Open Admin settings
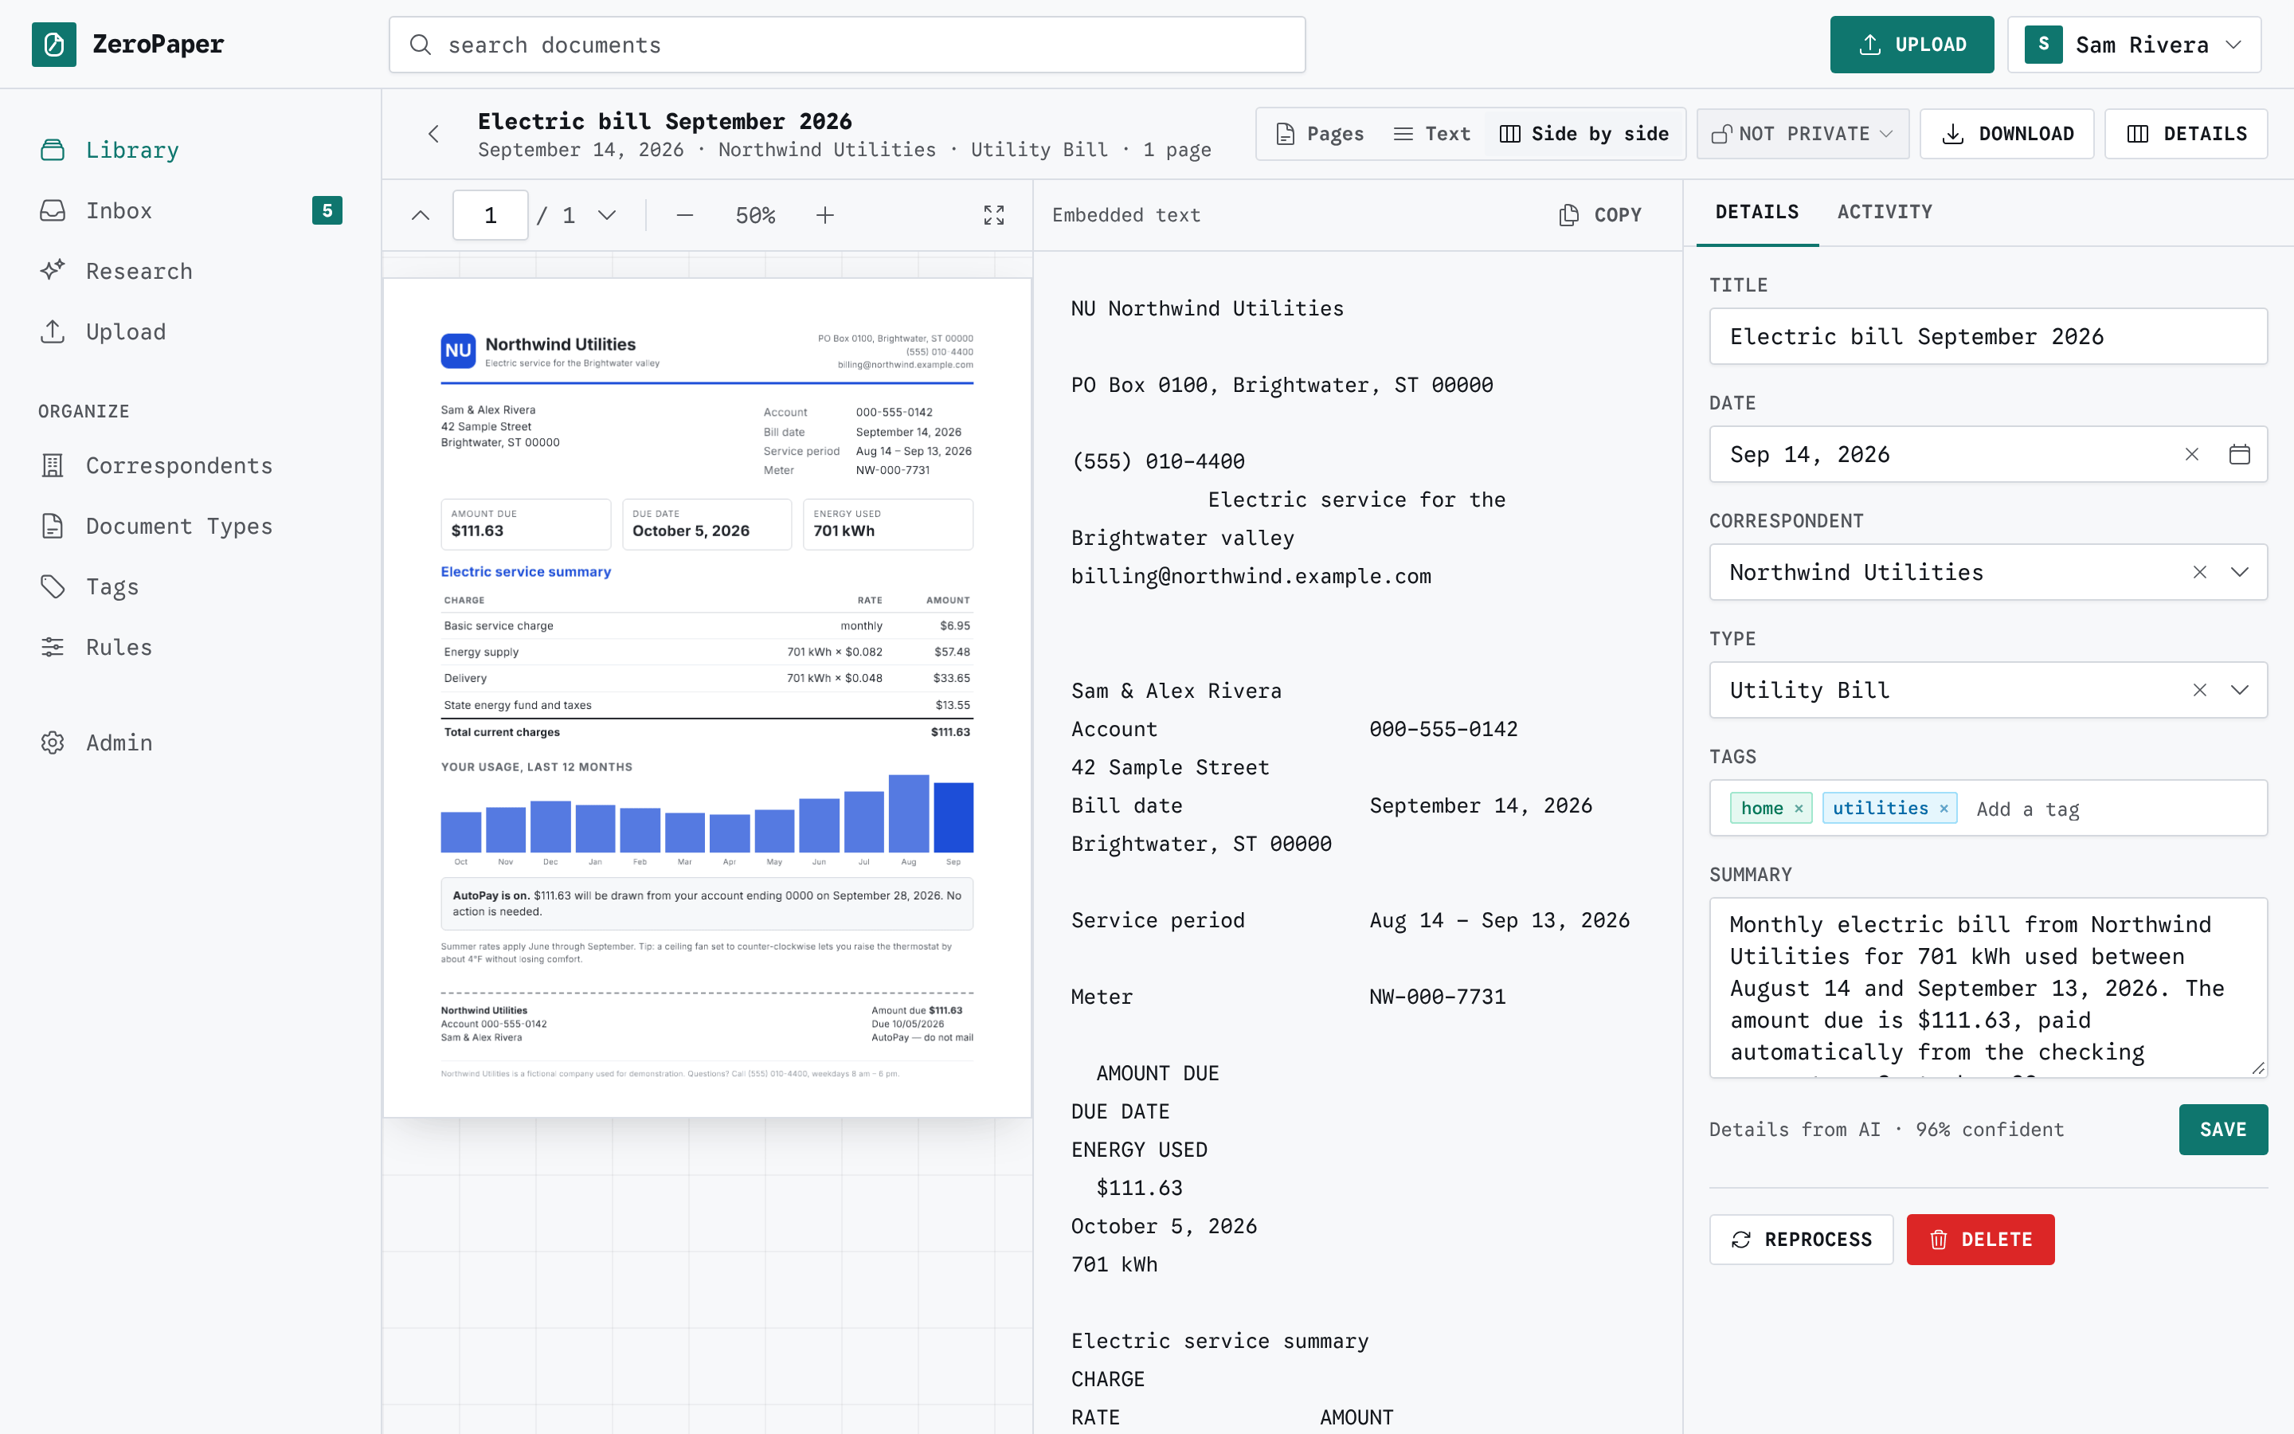Viewport: 2294px width, 1434px height. click(190, 742)
